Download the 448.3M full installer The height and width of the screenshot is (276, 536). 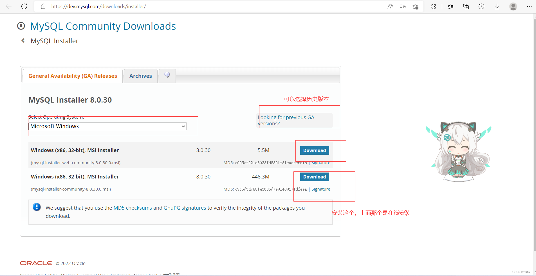pos(315,177)
